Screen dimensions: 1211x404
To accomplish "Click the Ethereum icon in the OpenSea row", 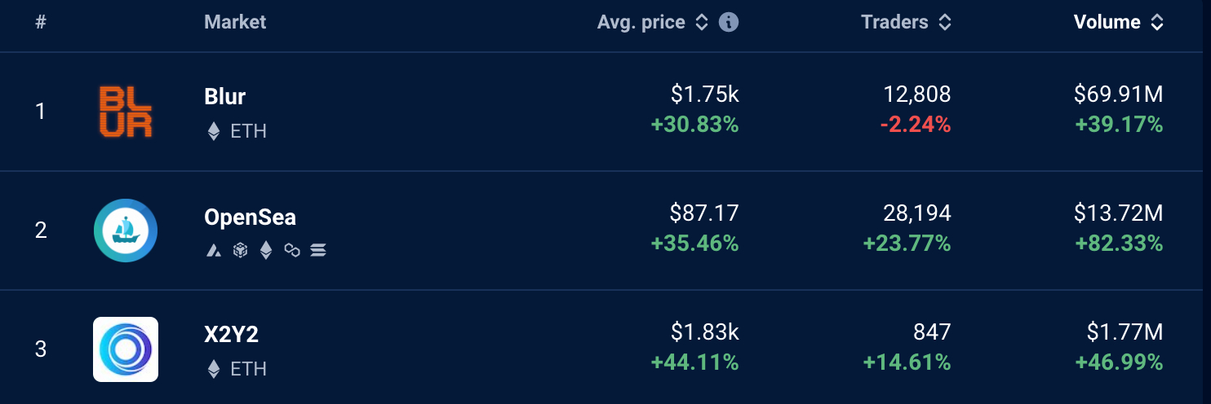I will 266,250.
